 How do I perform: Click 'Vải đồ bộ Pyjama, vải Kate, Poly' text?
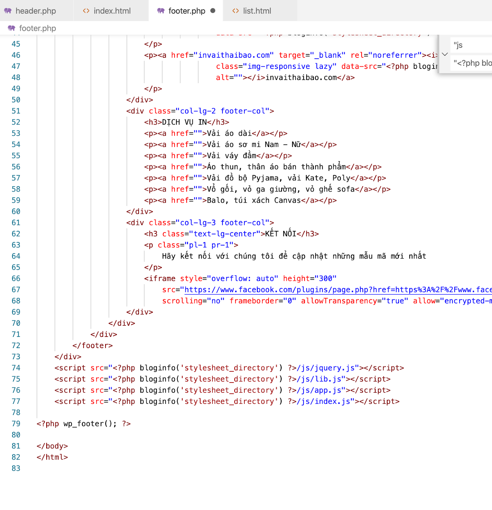point(279,178)
